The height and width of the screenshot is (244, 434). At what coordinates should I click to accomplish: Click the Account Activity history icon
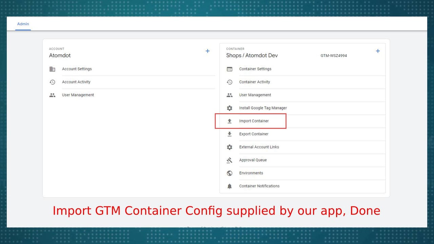coord(52,82)
